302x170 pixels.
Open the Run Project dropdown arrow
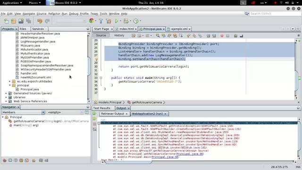tap(121, 21)
